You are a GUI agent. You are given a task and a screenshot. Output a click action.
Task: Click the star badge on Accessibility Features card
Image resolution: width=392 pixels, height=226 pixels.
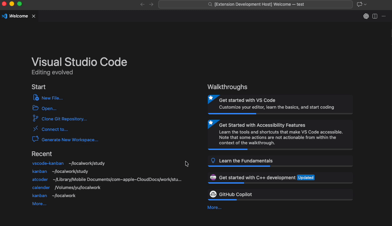point(211,123)
